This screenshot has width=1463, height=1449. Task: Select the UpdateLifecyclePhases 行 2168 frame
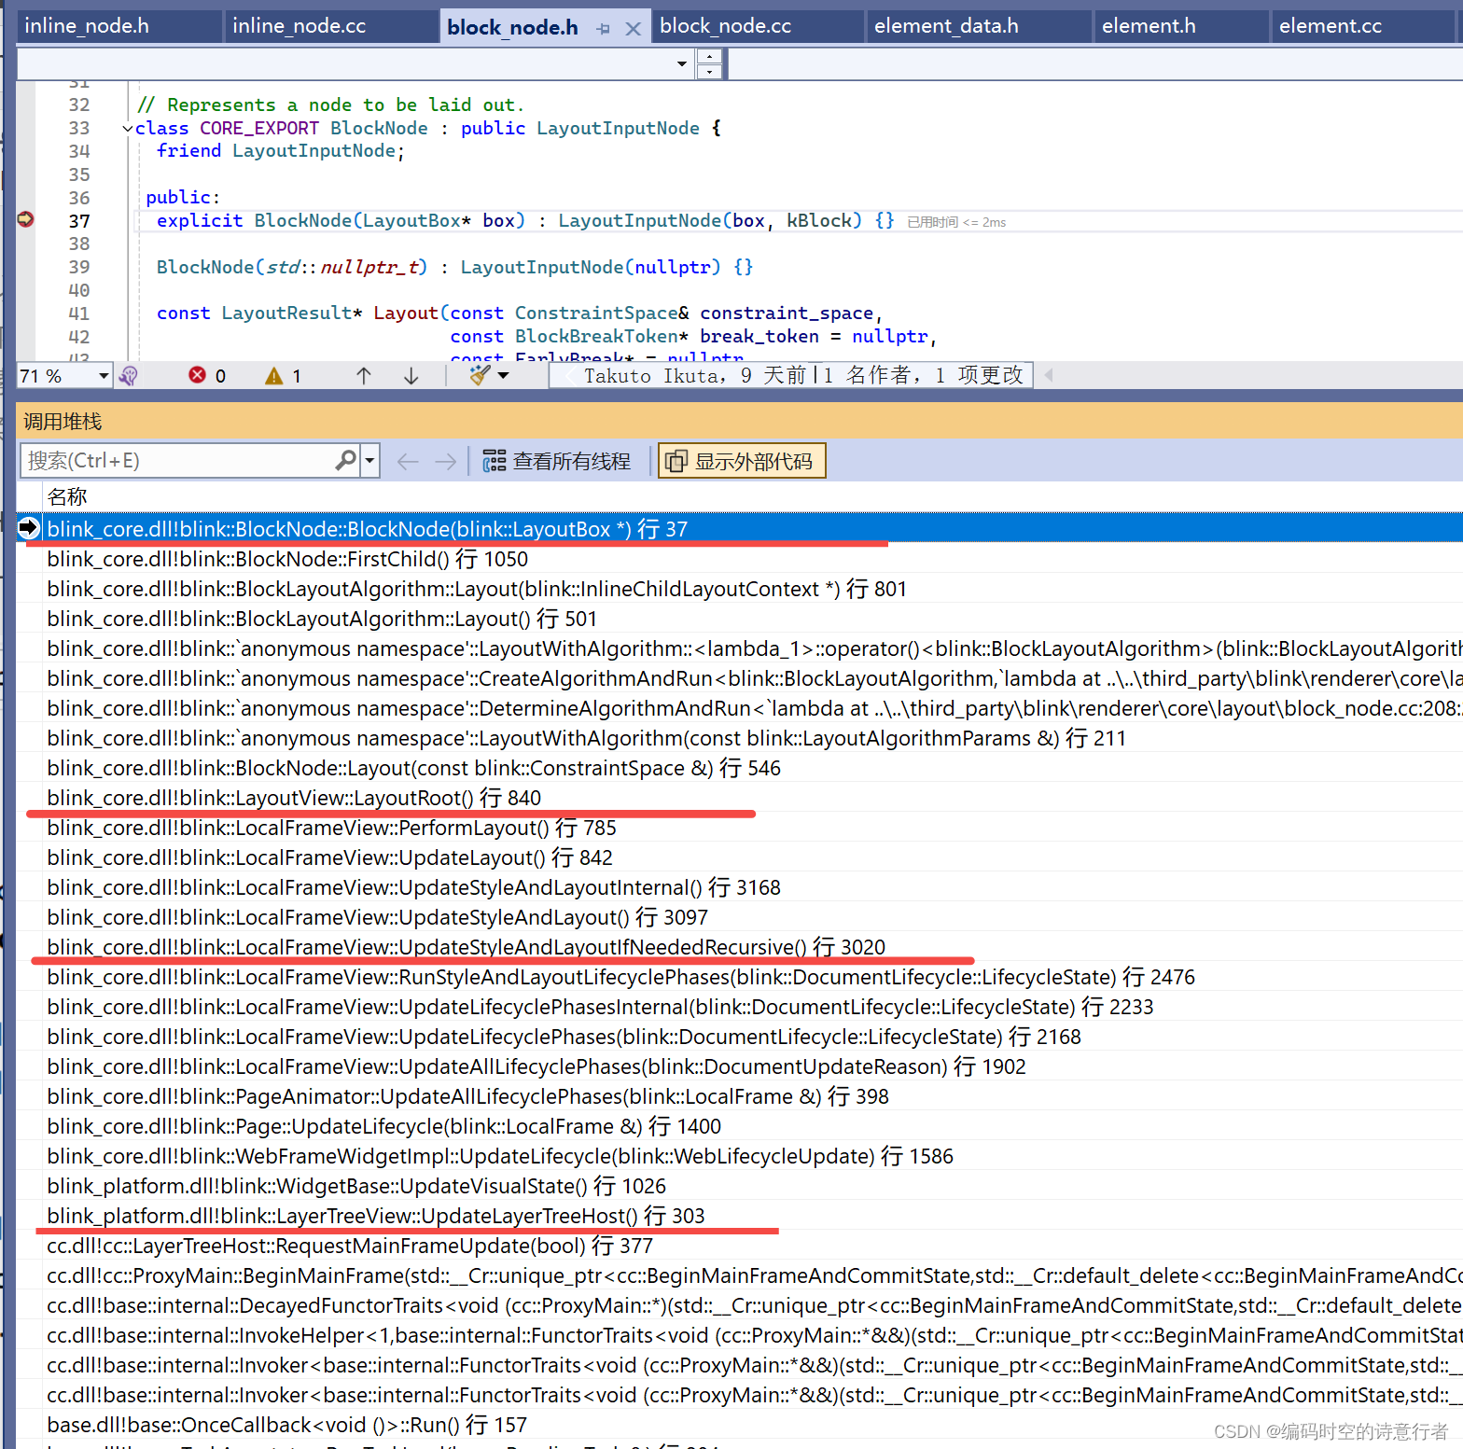click(753, 1037)
